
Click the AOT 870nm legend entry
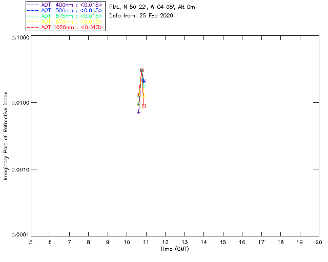click(65, 21)
